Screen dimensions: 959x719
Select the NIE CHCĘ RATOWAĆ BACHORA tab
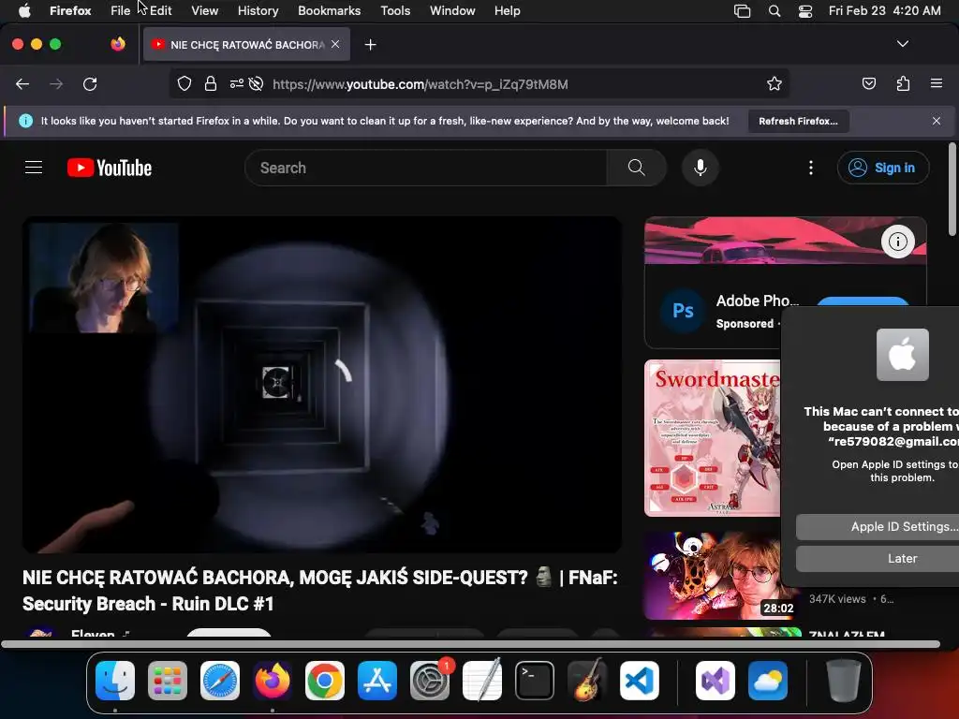point(246,44)
